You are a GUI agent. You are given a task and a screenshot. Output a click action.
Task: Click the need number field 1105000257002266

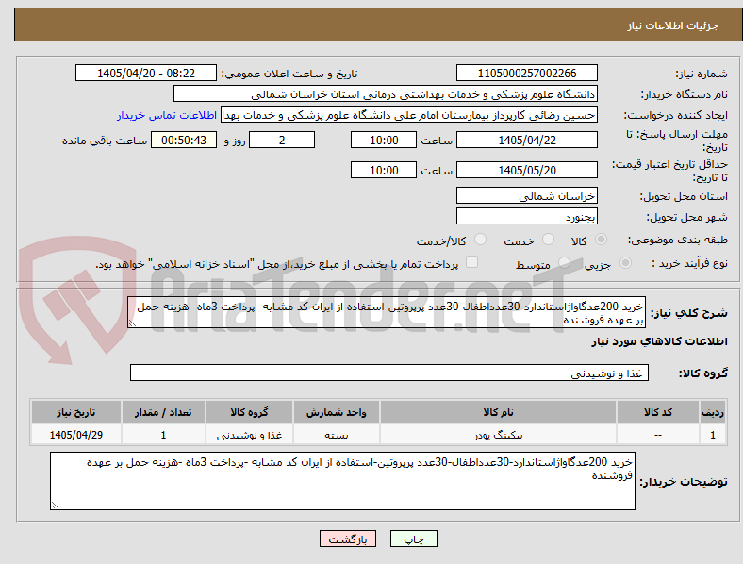tap(526, 73)
